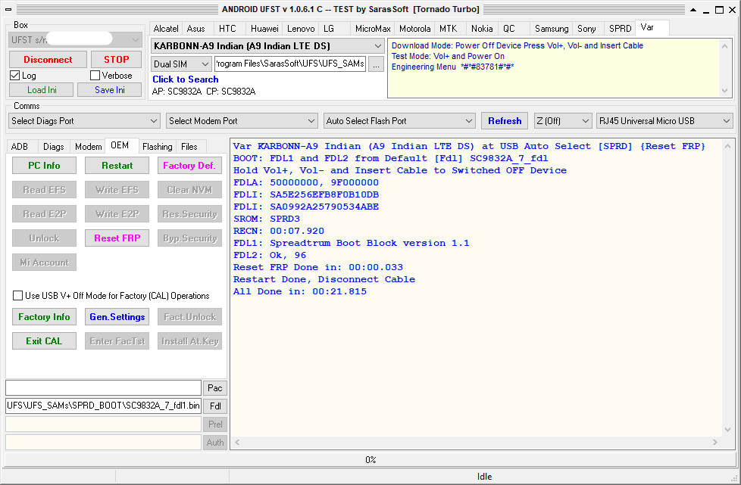The image size is (741, 485).
Task: Open the RJ45 Universal Micro USB dropdown
Action: [x=665, y=121]
